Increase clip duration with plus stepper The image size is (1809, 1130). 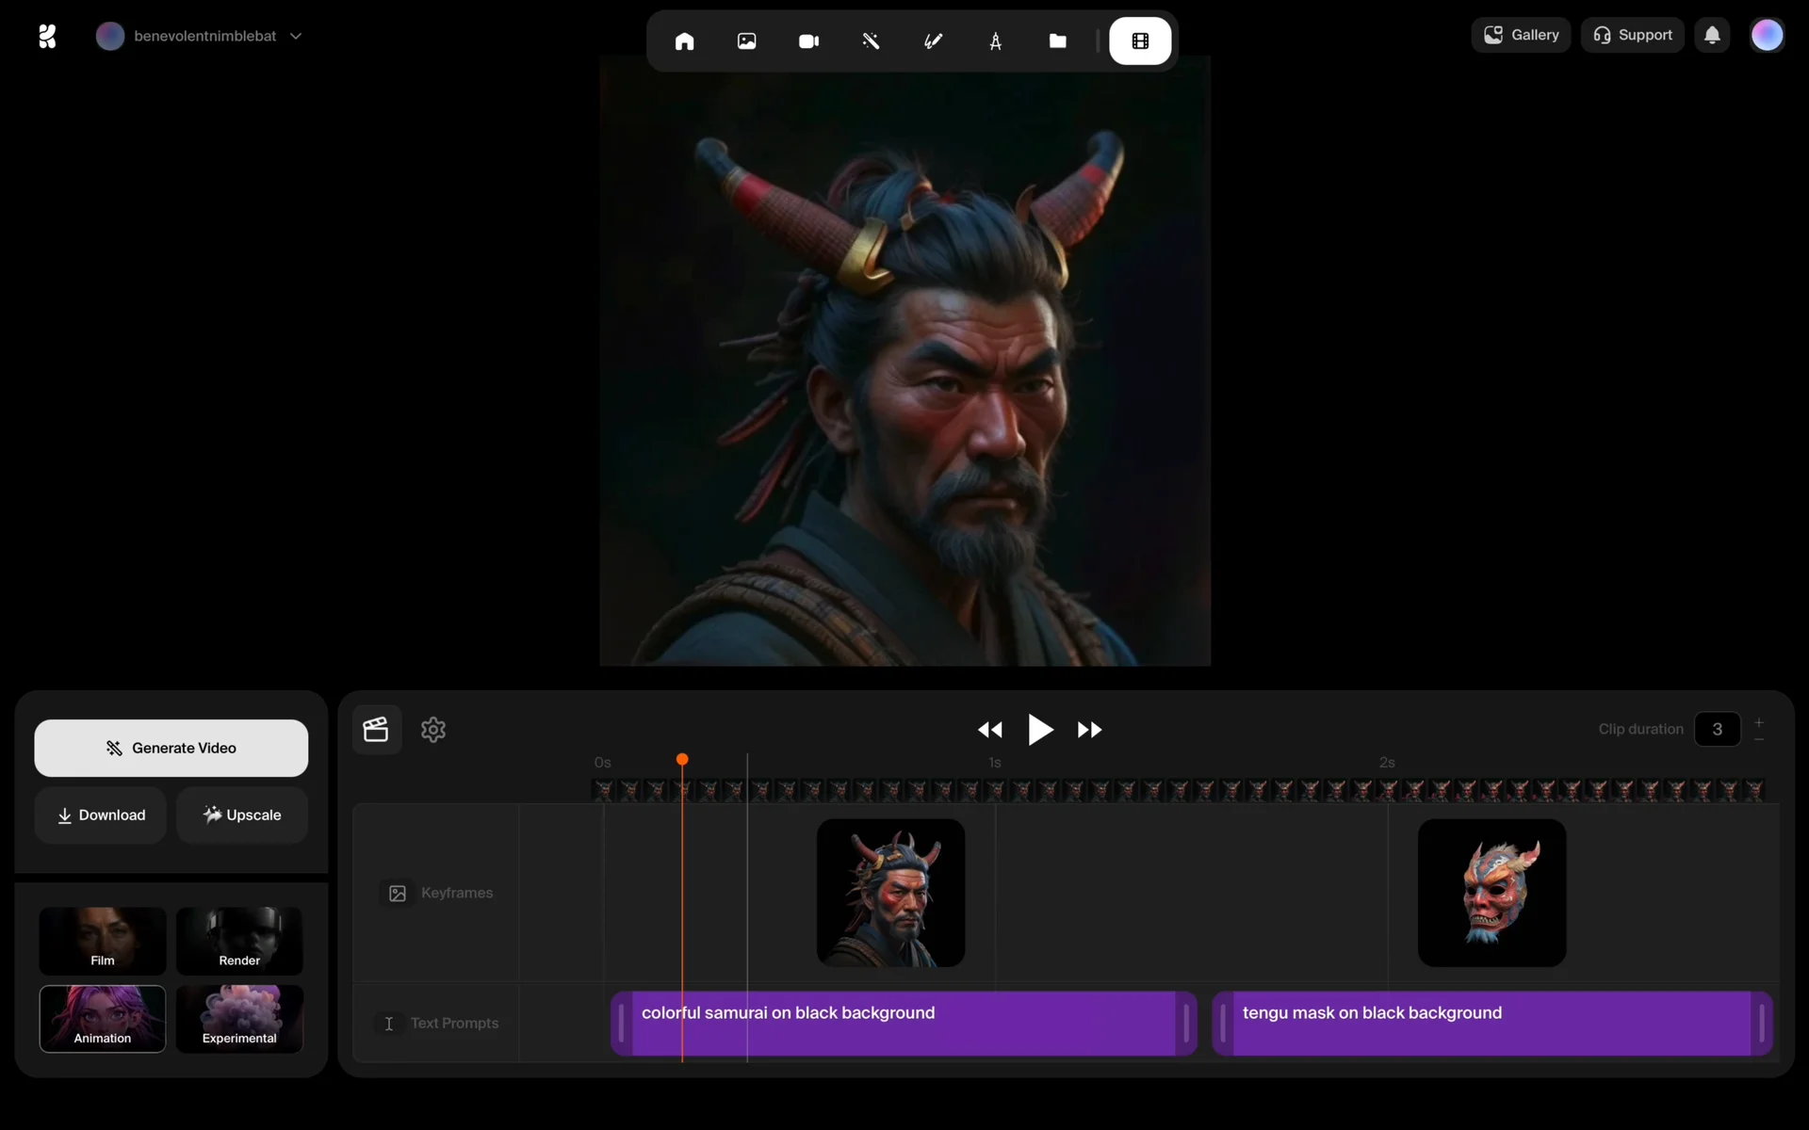point(1758,722)
